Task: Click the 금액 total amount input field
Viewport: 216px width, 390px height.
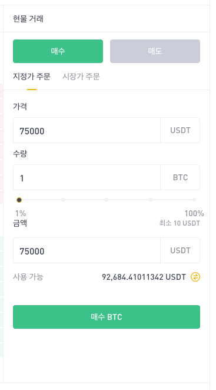Action: (x=87, y=250)
